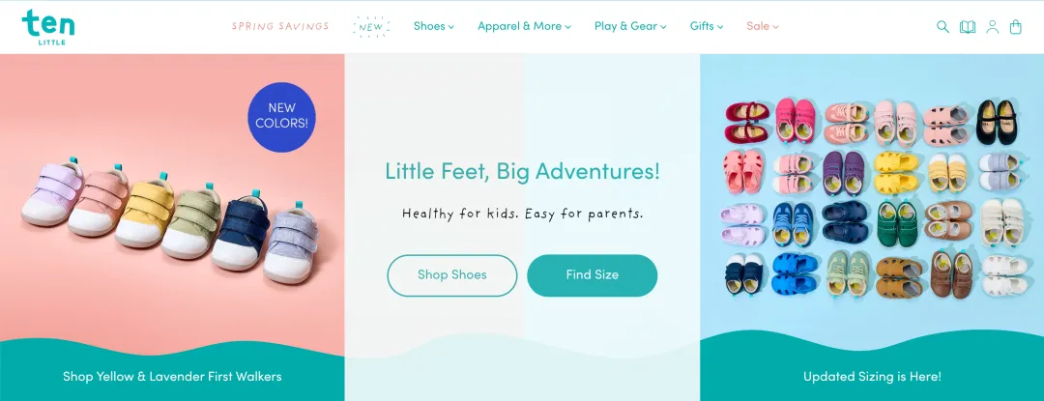Click the open book catalog icon

[967, 27]
